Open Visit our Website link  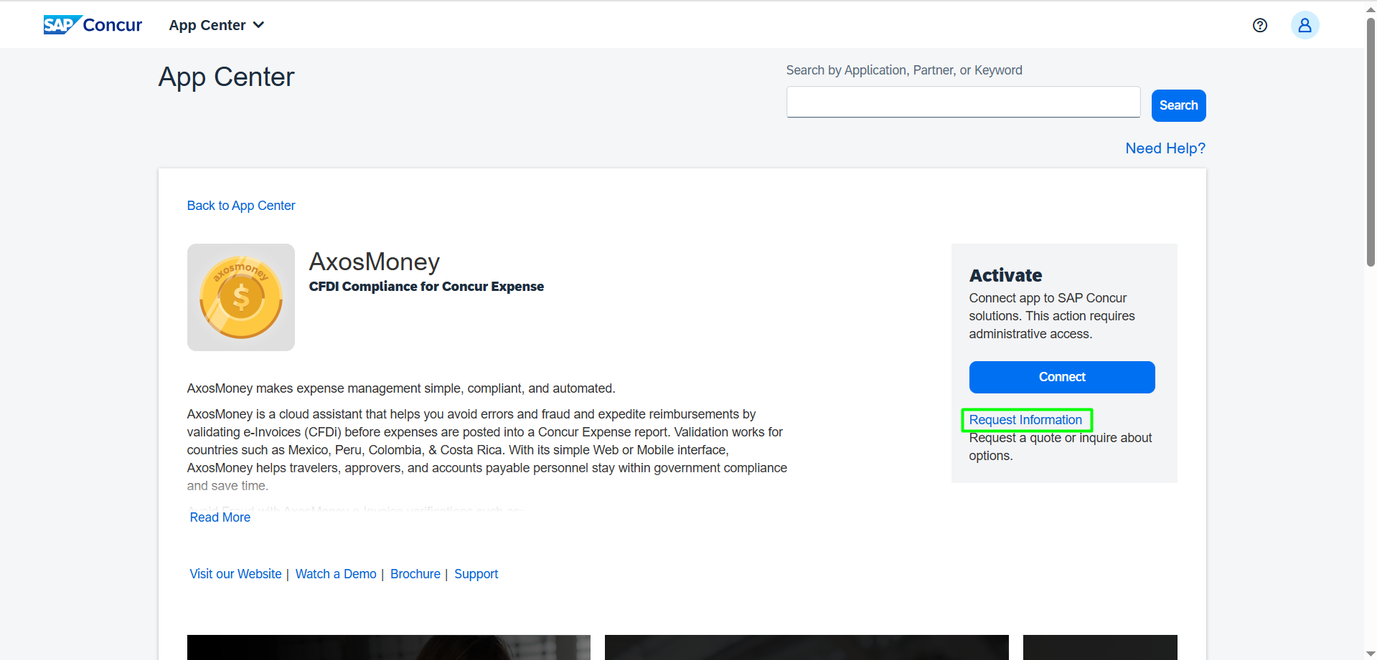[x=235, y=574]
